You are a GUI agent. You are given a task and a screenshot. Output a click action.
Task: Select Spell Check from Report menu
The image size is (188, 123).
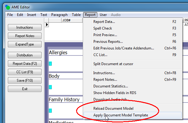[102, 28]
